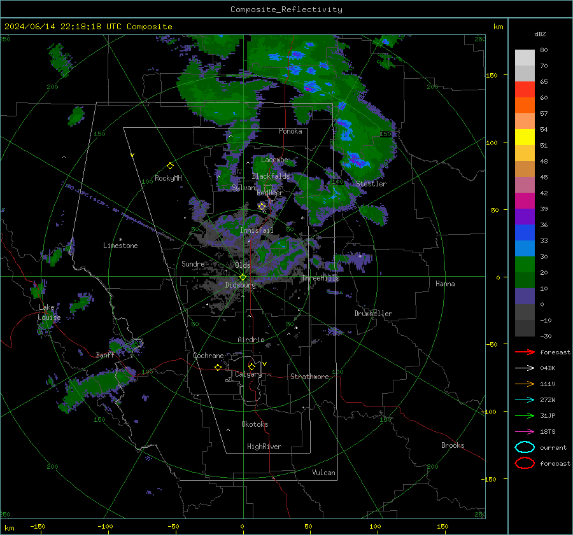Click the Cochrane city label

[x=208, y=356]
